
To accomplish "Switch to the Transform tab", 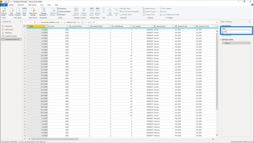I will [21, 5].
